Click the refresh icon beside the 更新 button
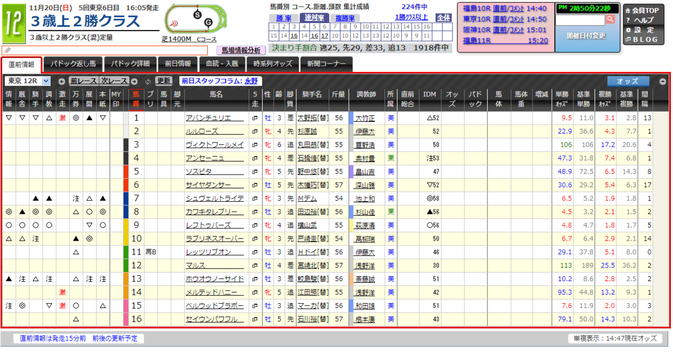The image size is (673, 352). pos(149,80)
